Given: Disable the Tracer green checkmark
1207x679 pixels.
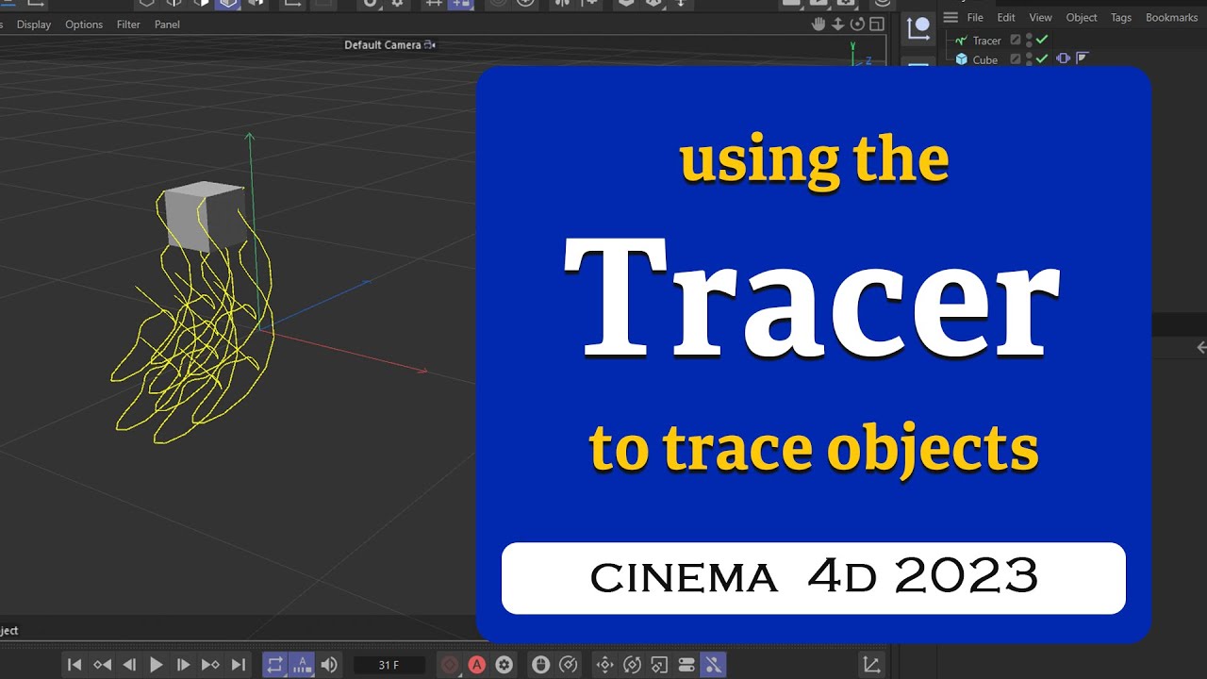Looking at the screenshot, I should tap(1042, 41).
